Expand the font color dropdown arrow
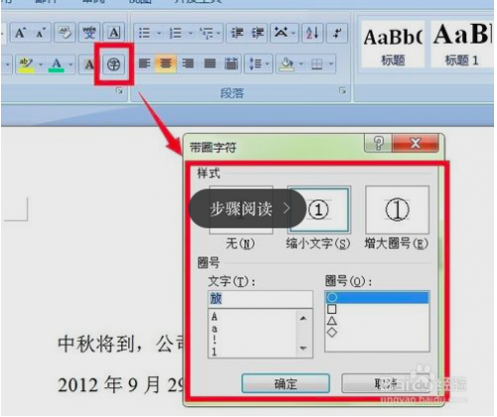This screenshot has height=417, width=497. click(71, 64)
